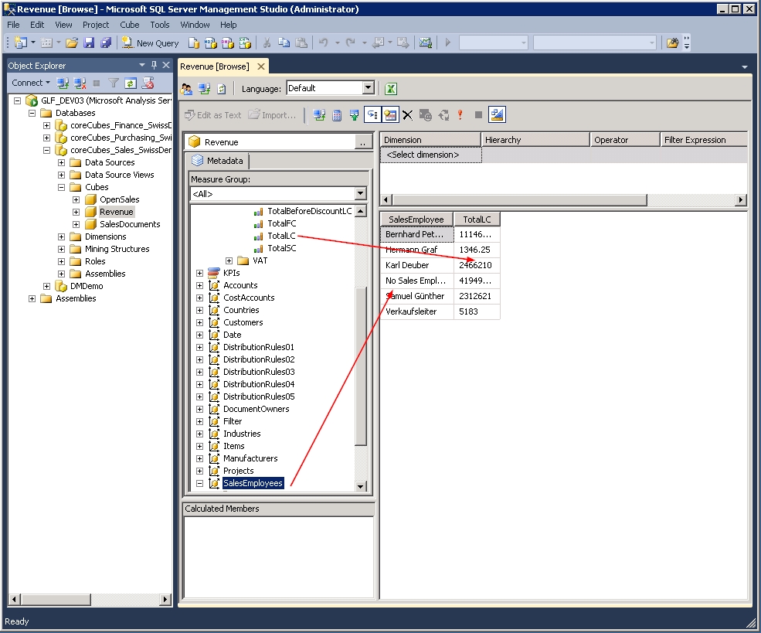Click the MDX query icon
761x633 pixels.
211,43
